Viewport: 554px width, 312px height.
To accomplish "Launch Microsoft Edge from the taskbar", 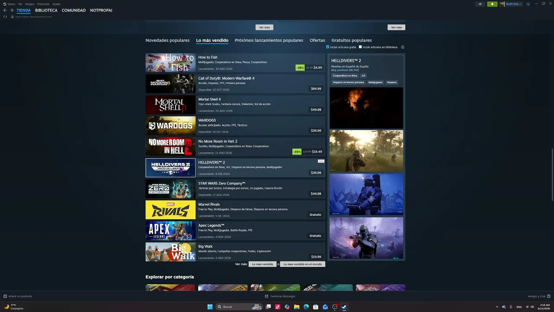I will 306,307.
